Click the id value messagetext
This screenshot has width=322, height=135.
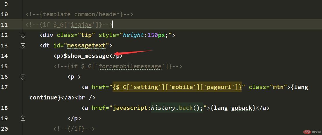click(x=86, y=46)
